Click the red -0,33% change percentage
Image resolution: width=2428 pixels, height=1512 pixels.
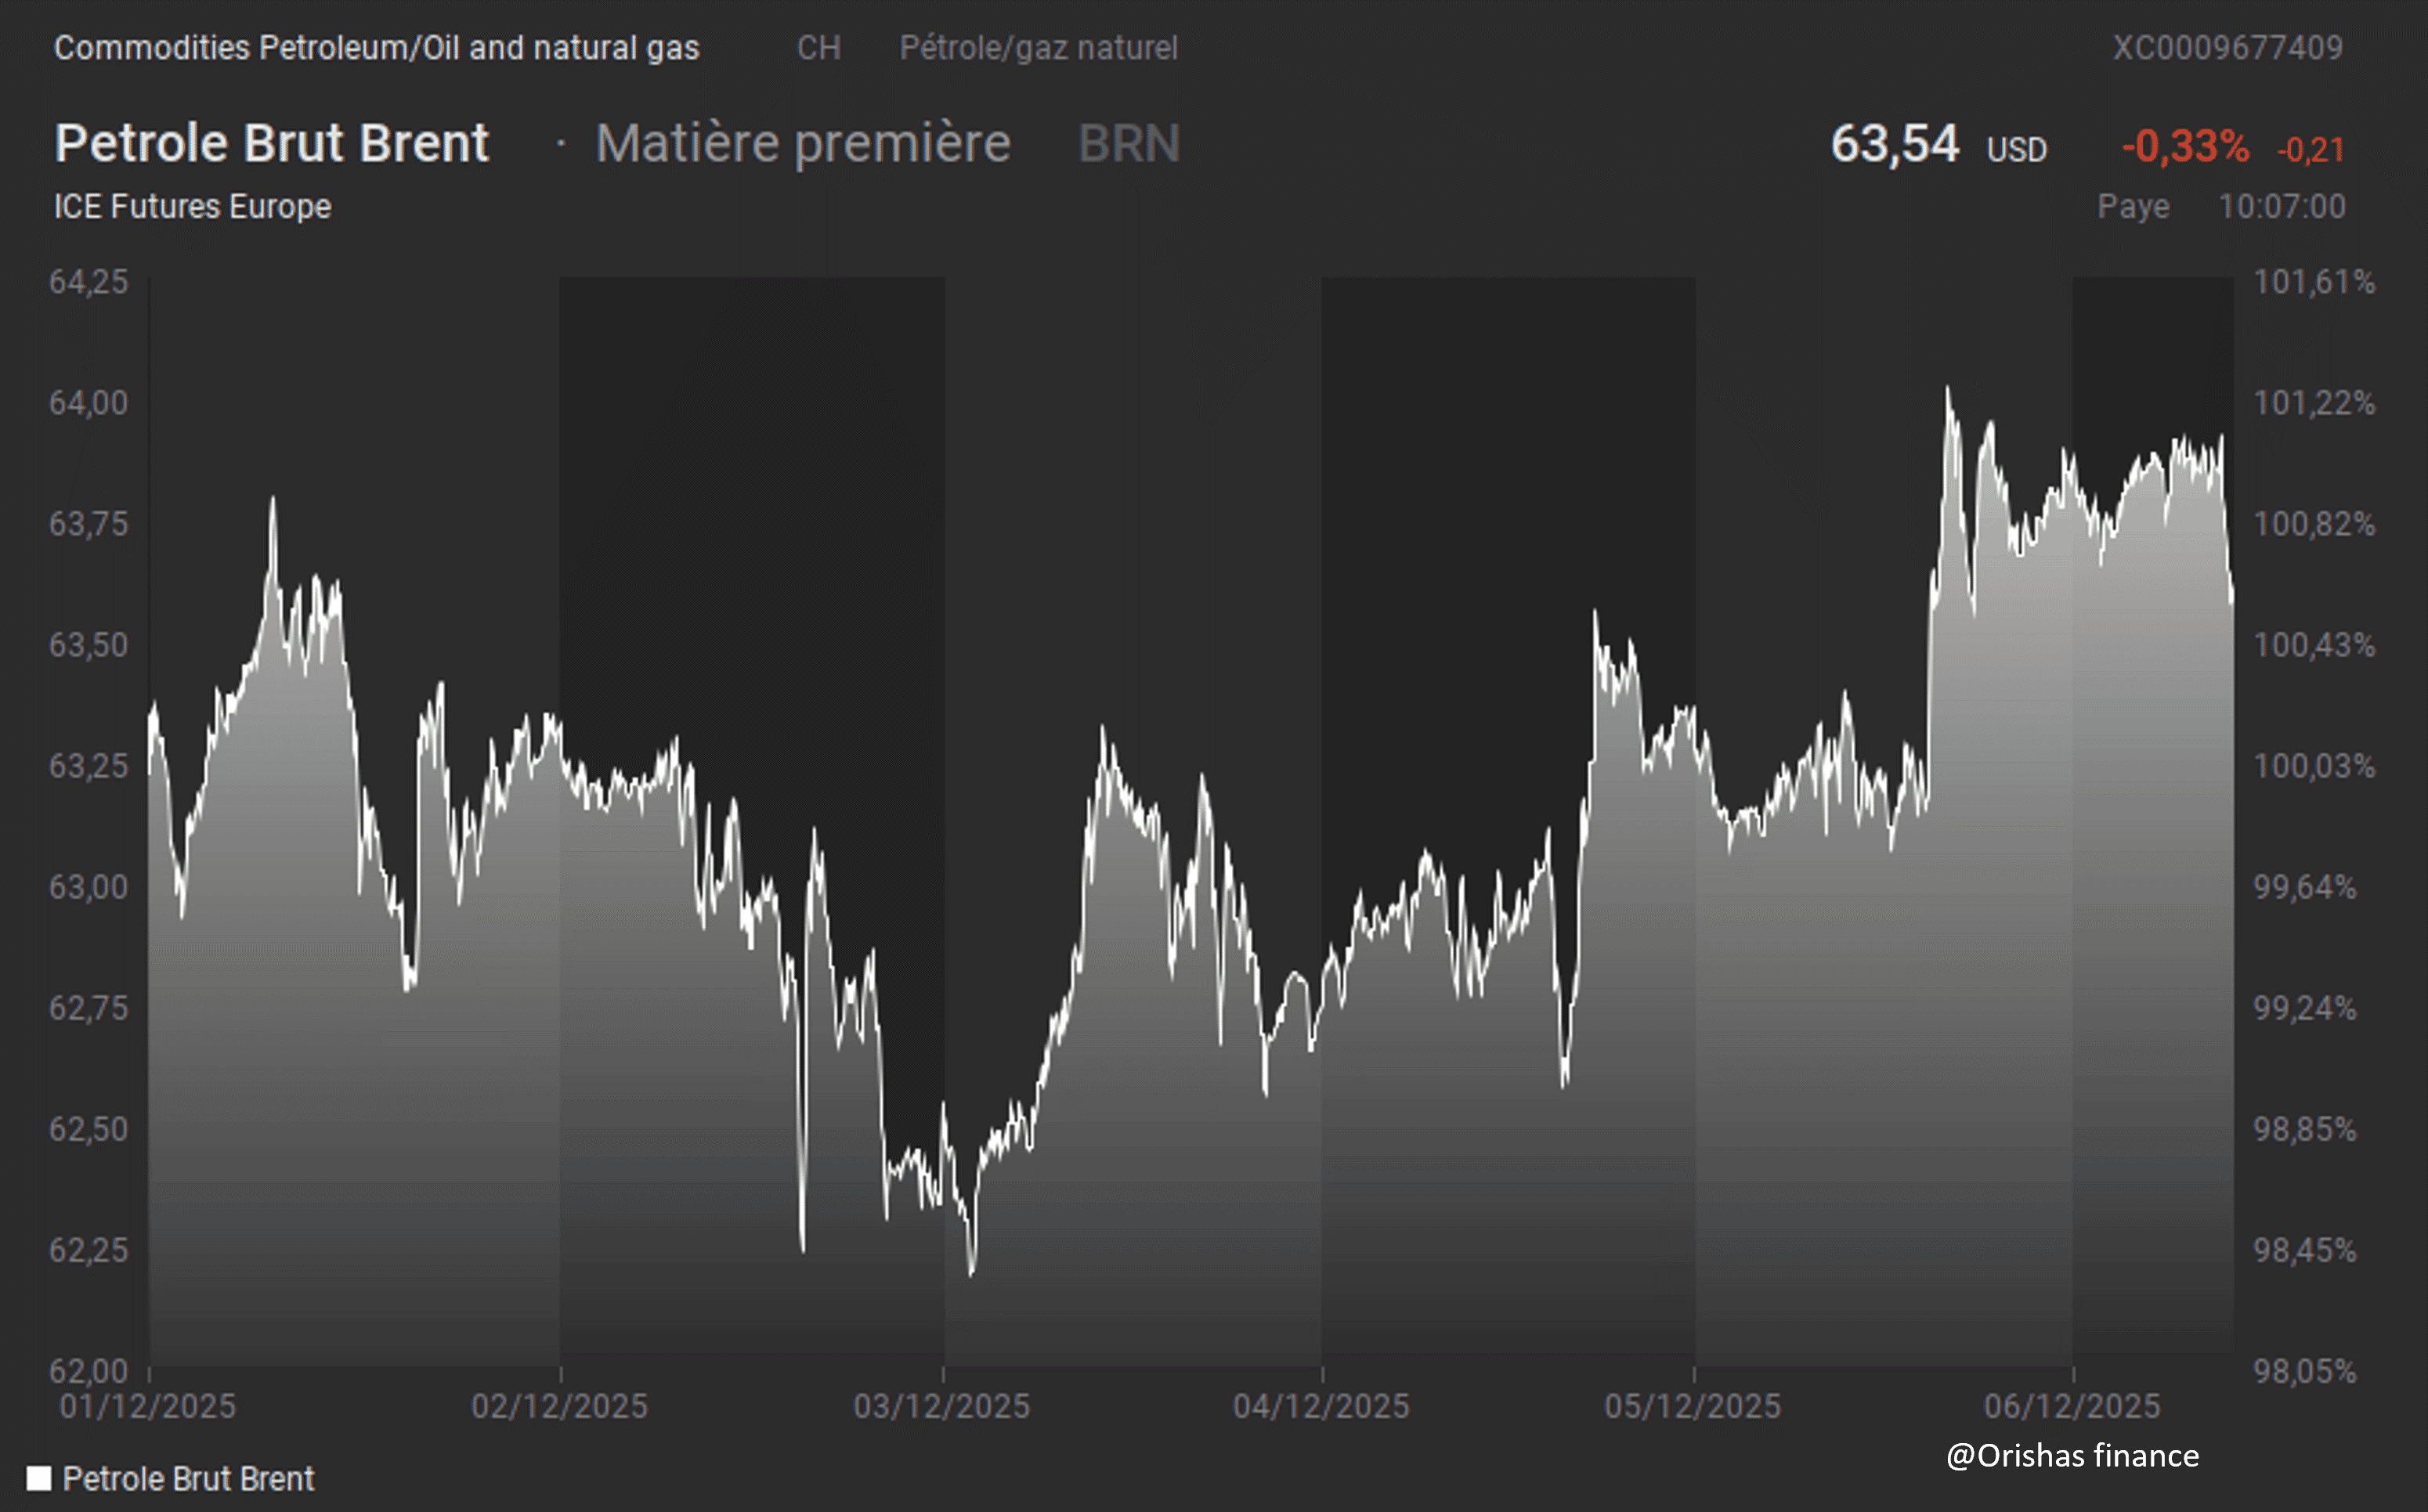(2185, 147)
